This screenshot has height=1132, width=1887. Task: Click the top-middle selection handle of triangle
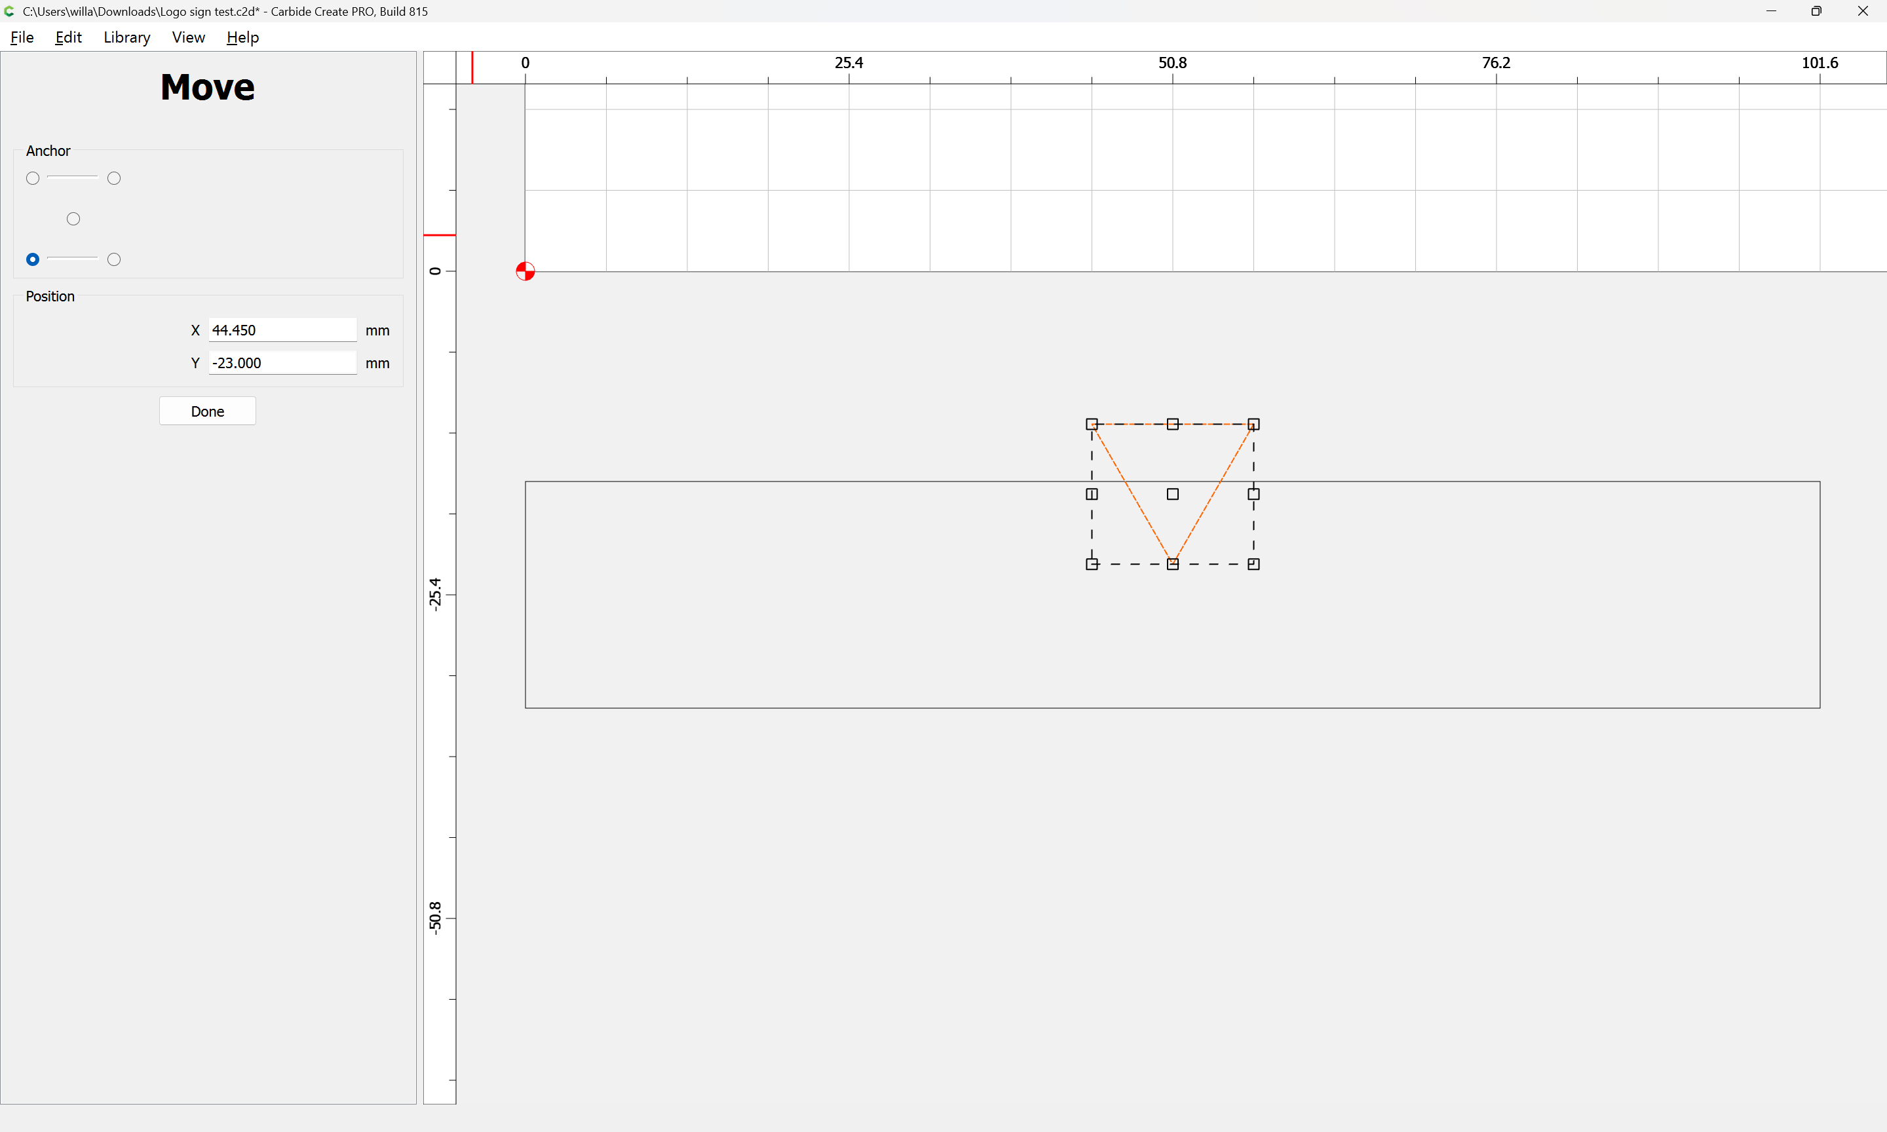[x=1173, y=424]
